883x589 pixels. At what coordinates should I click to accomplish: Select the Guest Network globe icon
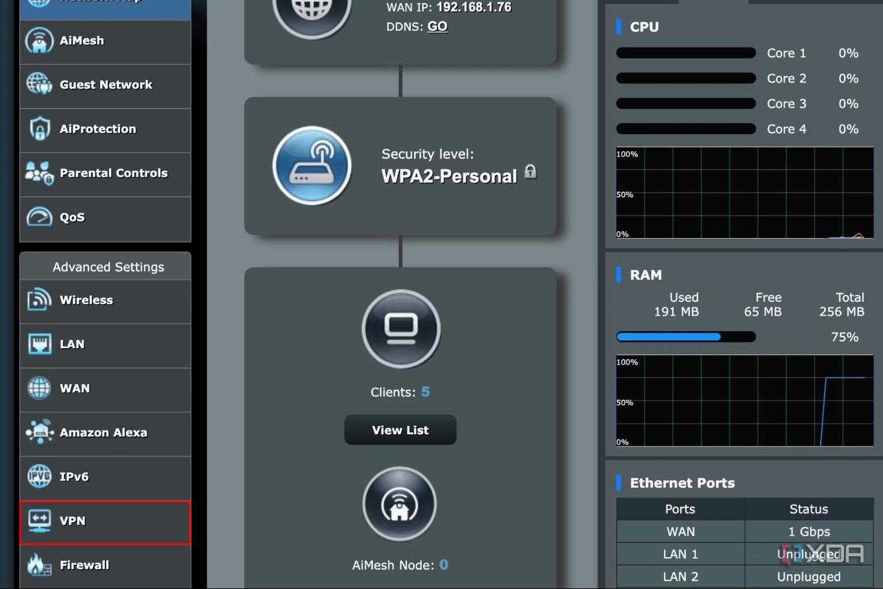click(x=38, y=84)
